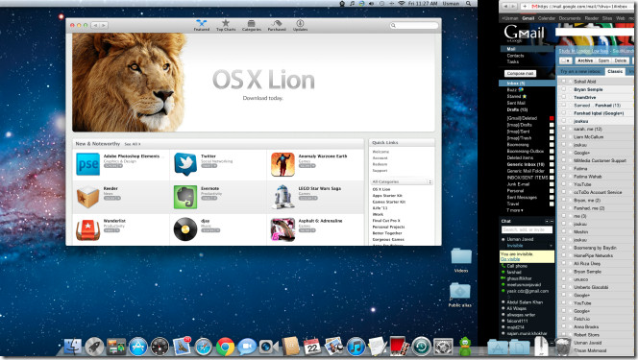The image size is (638, 360).
Task: Launch Safari compass icon in the Dock
Action: [x=203, y=347]
